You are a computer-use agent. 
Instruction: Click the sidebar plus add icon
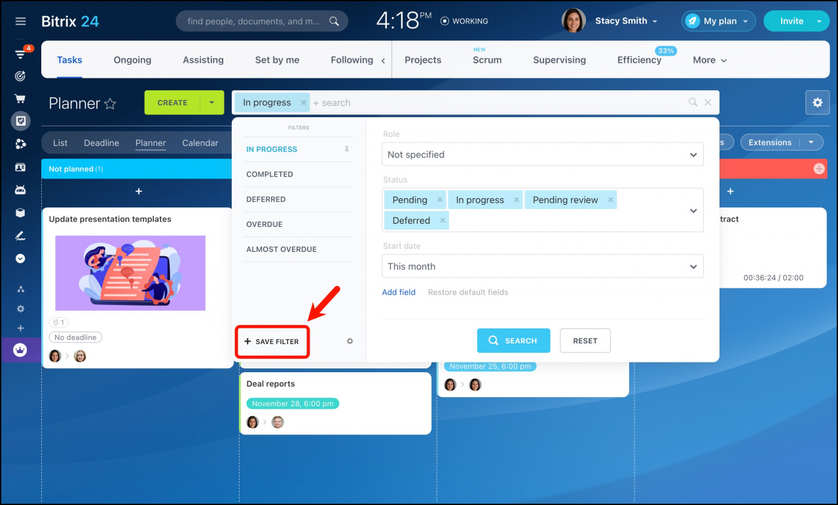click(20, 328)
